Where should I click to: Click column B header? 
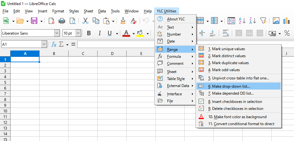coord(54,53)
